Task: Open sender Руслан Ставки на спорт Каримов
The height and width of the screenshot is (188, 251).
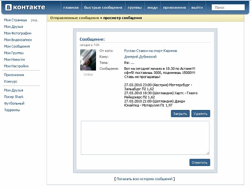Action: [150, 51]
